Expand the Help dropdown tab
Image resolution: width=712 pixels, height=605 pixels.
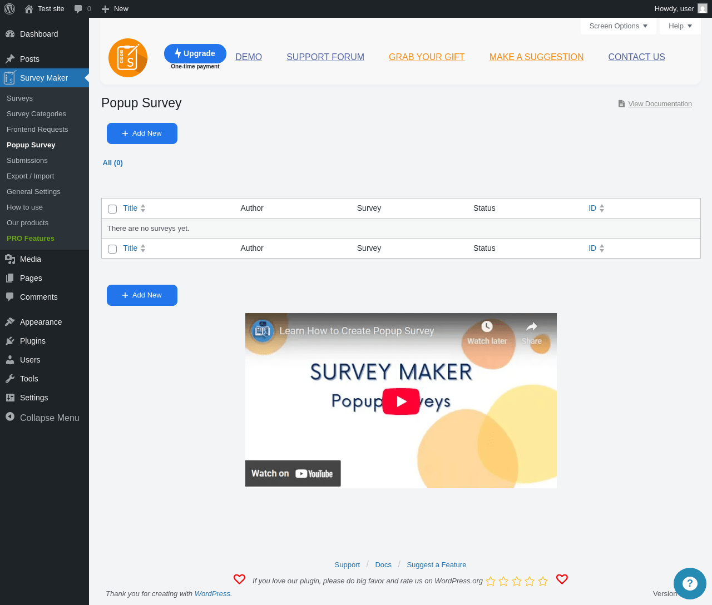(680, 26)
